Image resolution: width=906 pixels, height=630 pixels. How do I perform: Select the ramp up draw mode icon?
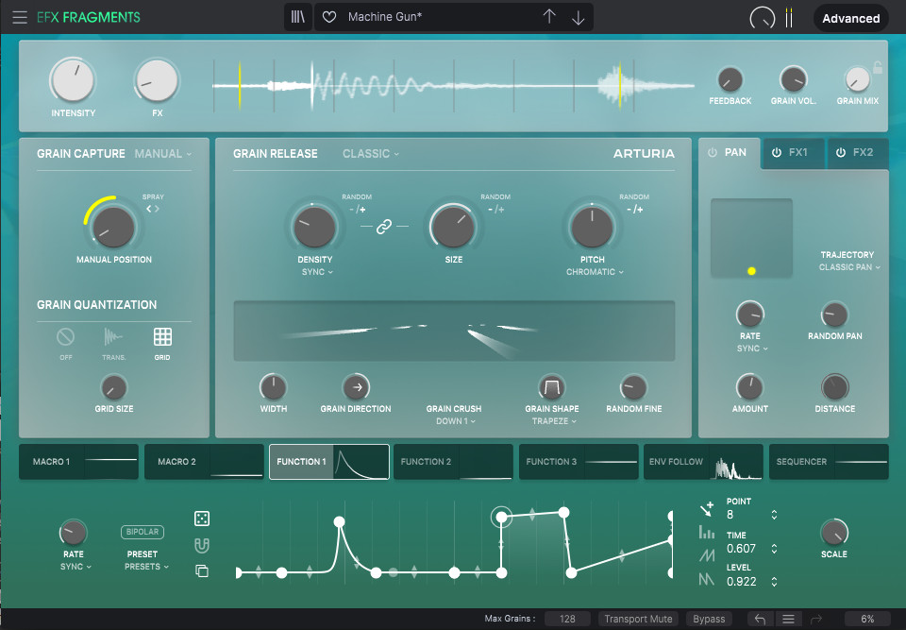pyautogui.click(x=707, y=555)
